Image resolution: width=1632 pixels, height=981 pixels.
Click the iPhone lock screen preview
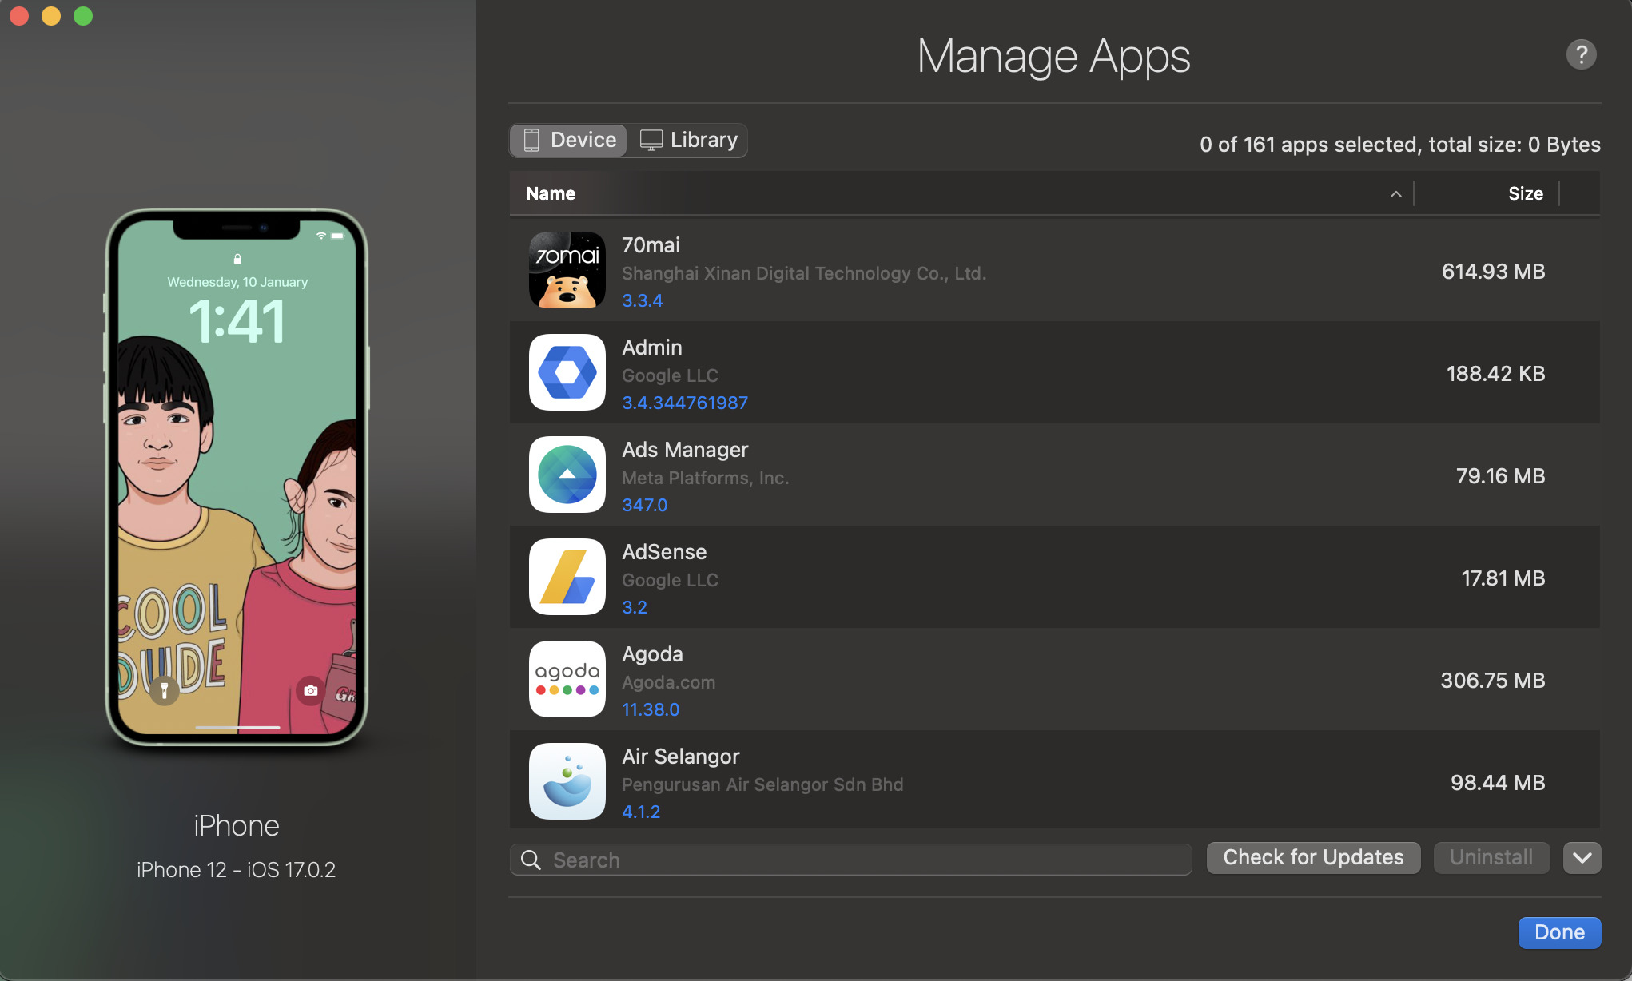(x=237, y=477)
